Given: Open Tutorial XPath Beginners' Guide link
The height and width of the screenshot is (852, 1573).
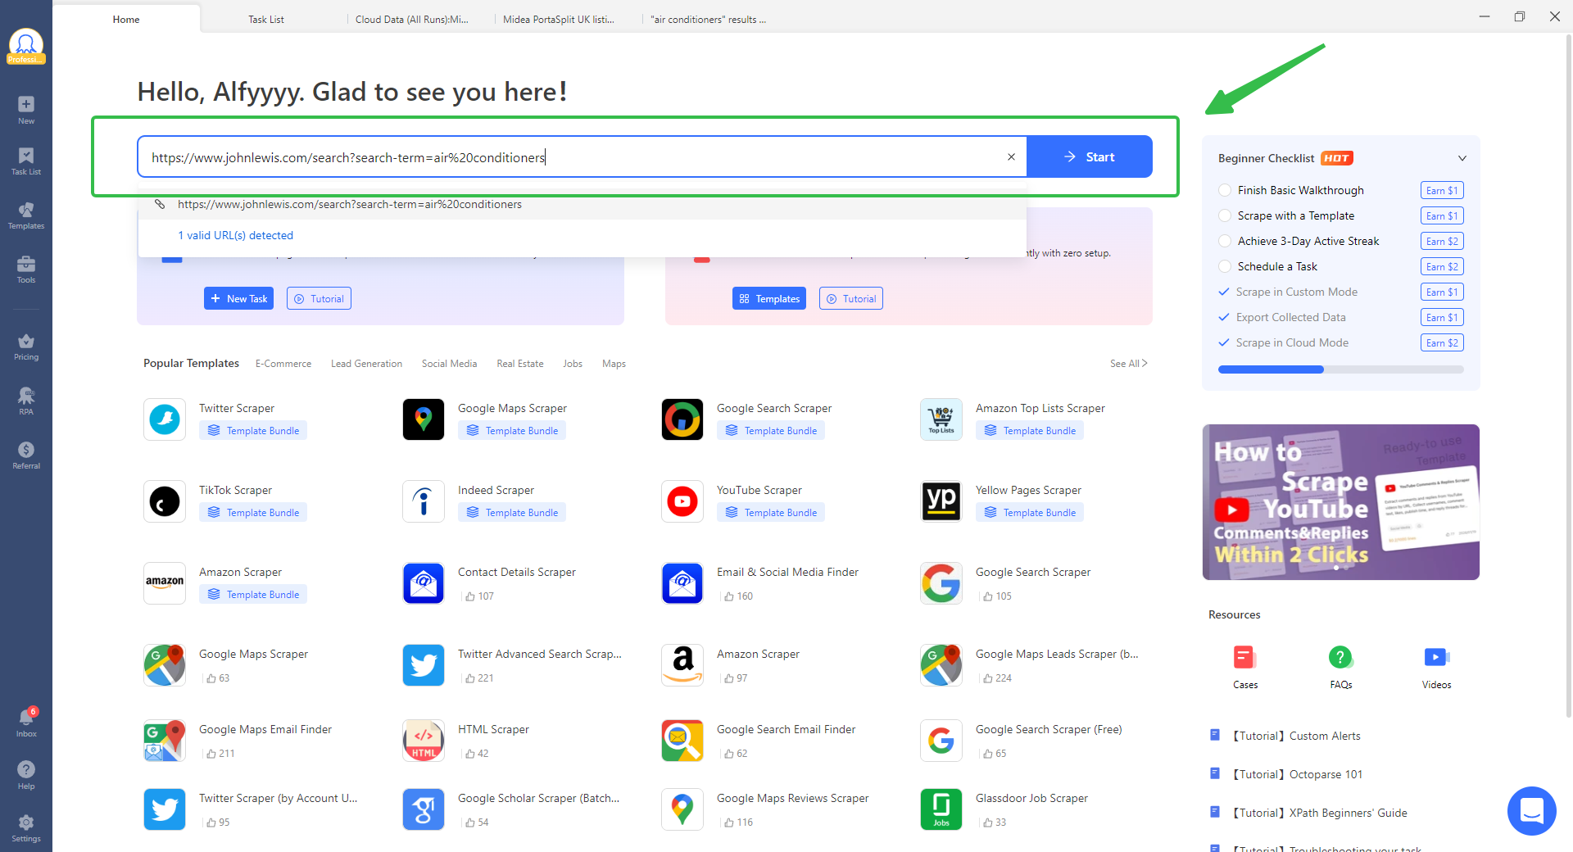Looking at the screenshot, I should (x=1320, y=813).
